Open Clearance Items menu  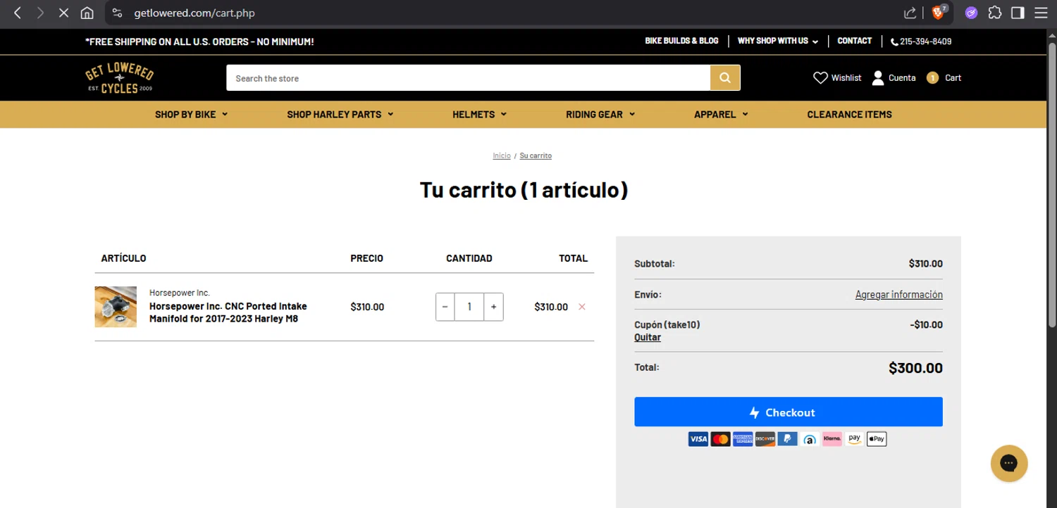pyautogui.click(x=849, y=114)
